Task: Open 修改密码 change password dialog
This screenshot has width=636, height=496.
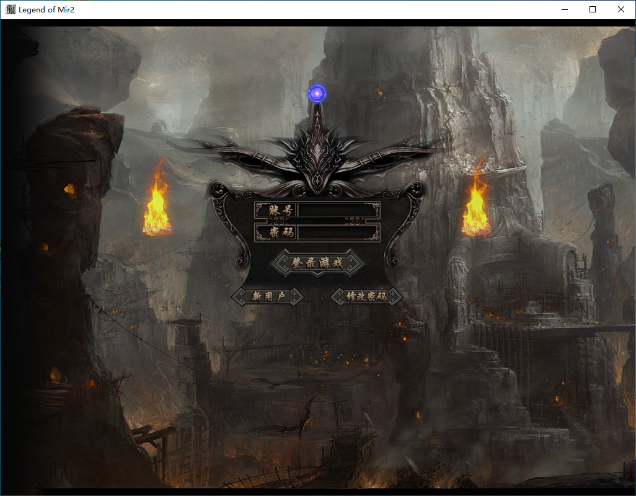Action: click(366, 297)
